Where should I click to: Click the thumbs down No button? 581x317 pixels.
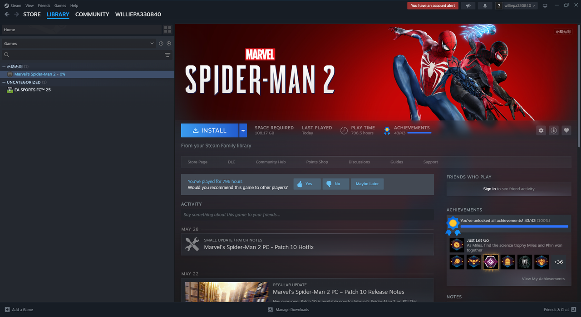(x=336, y=184)
